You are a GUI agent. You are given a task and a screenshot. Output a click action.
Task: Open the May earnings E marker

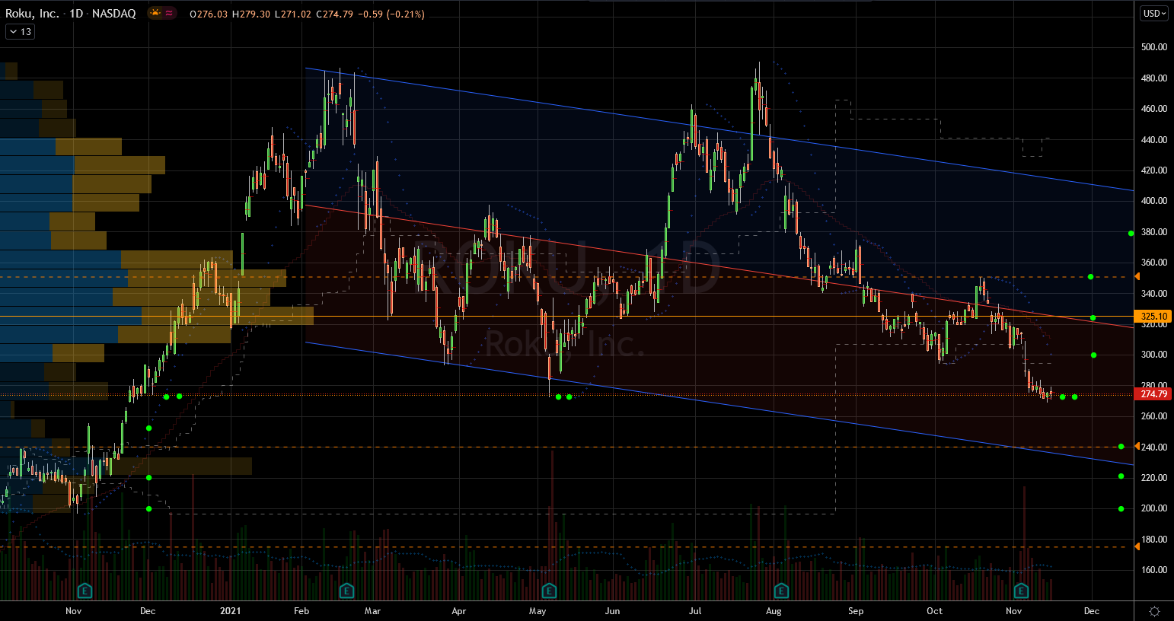coord(549,591)
